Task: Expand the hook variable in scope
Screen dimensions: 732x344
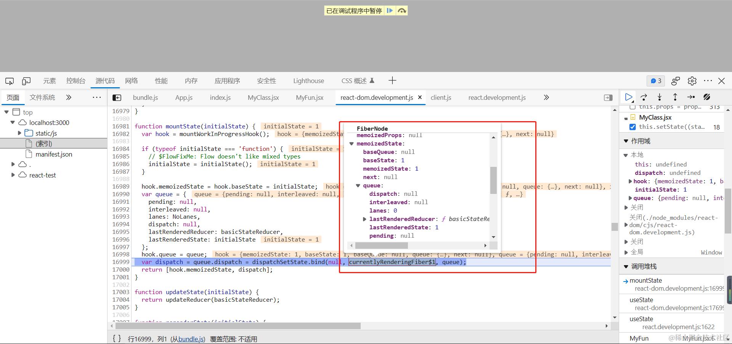Action: point(631,181)
